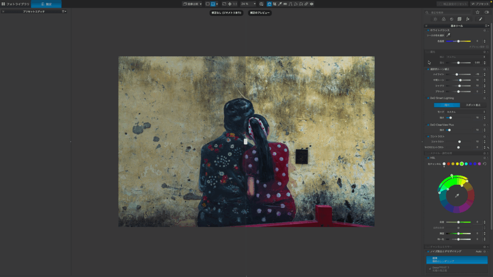Open the Basic Tools palette menu
The width and height of the screenshot is (493, 277).
[487, 26]
